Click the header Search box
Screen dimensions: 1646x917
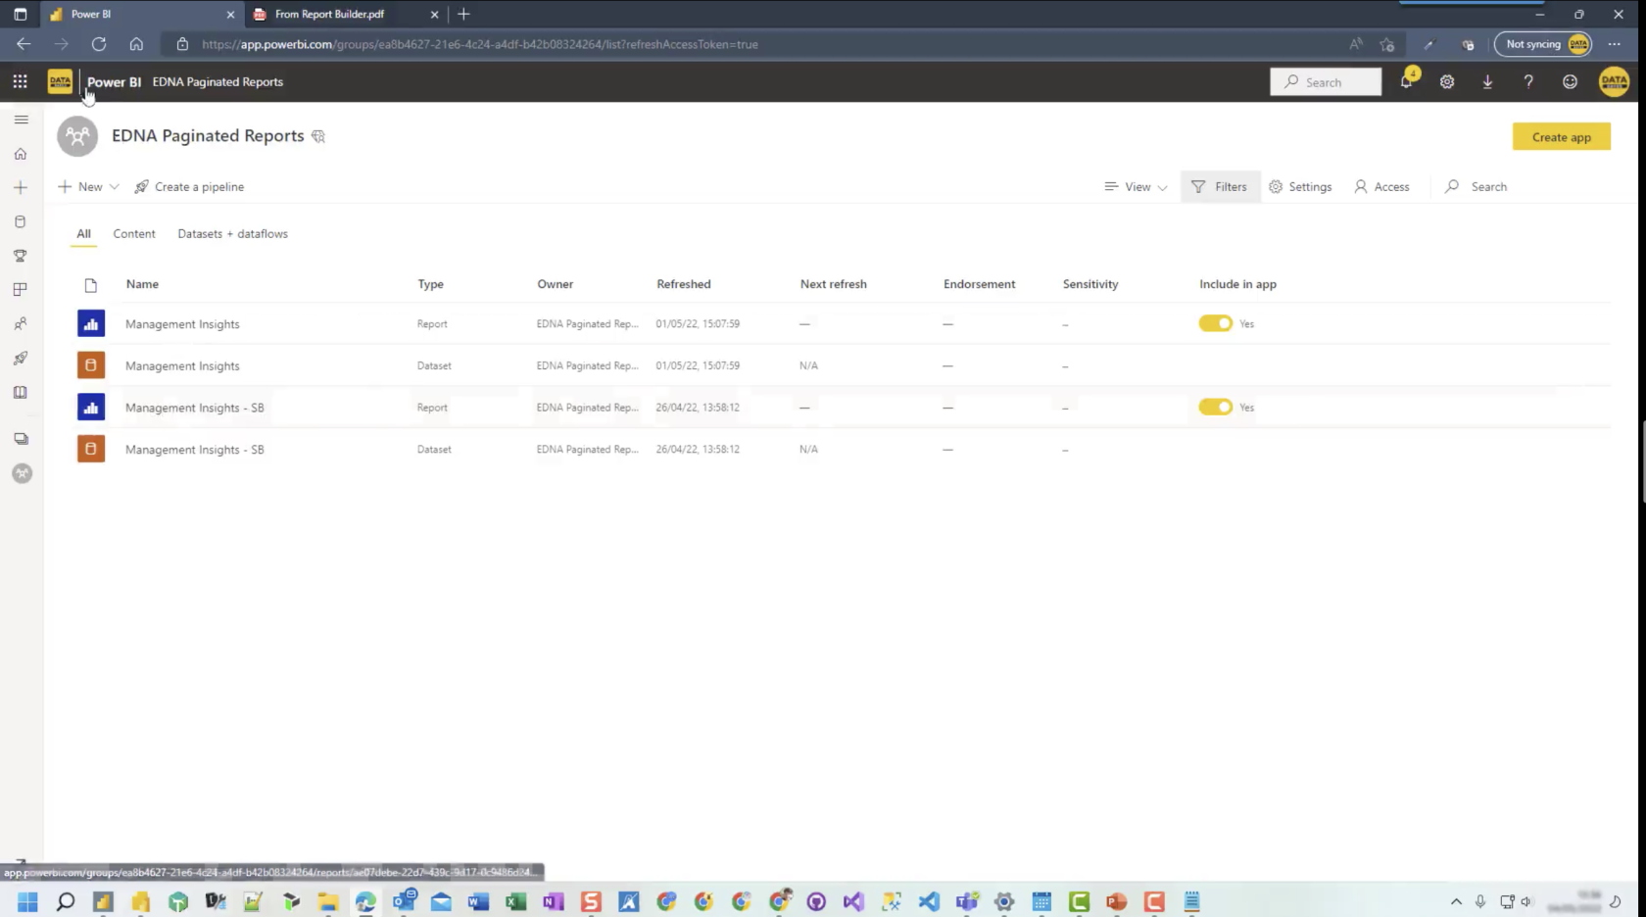[x=1326, y=82]
